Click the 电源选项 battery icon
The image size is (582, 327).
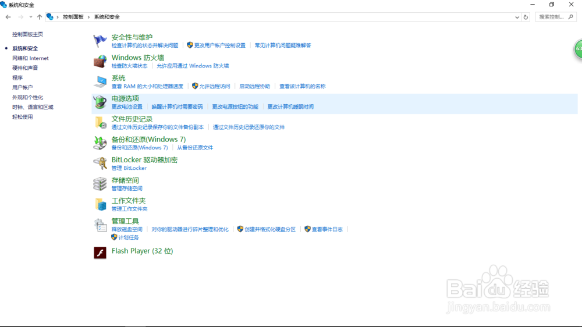point(100,102)
